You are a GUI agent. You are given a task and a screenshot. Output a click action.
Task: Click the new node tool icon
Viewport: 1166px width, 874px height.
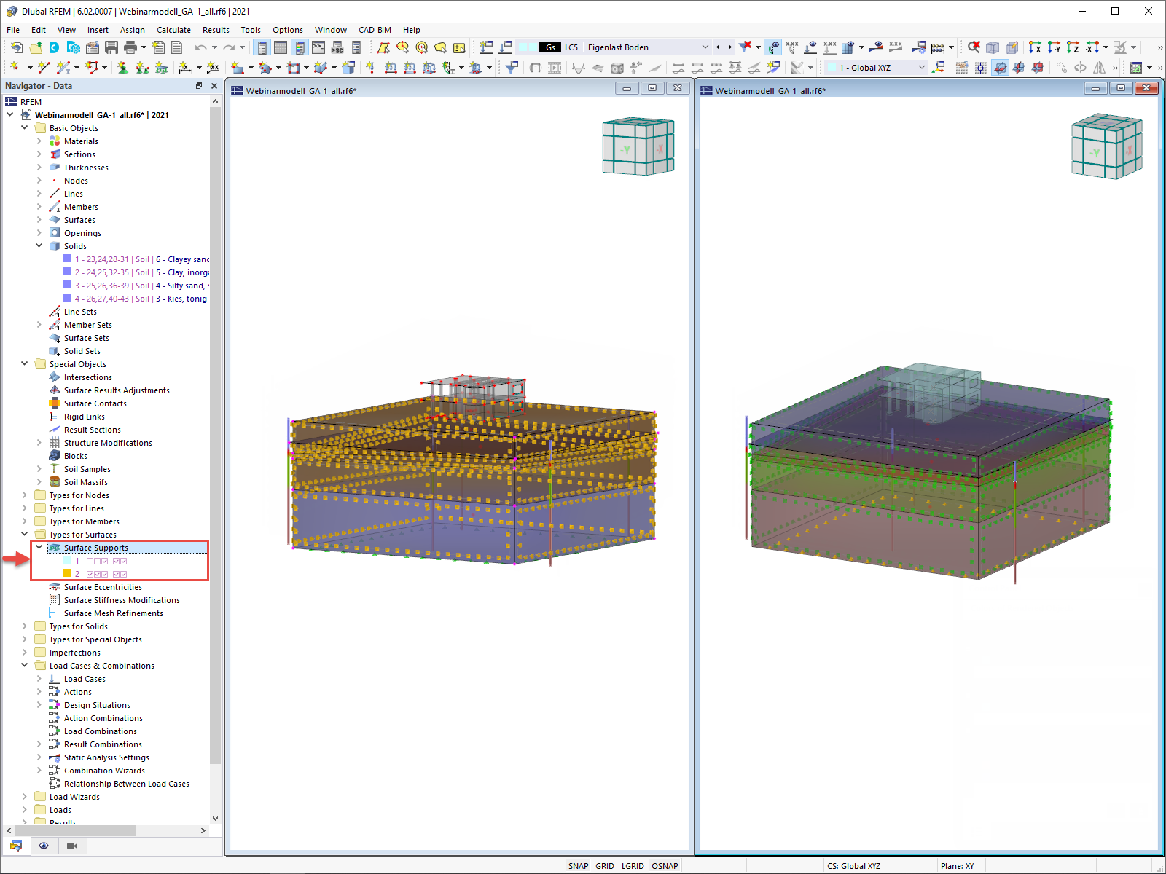[x=14, y=68]
